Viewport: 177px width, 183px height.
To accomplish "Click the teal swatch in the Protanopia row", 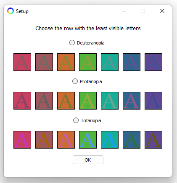I will point(110,101).
